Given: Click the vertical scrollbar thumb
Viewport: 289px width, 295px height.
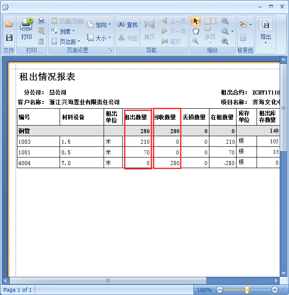Looking at the screenshot, I should pyautogui.click(x=283, y=108).
